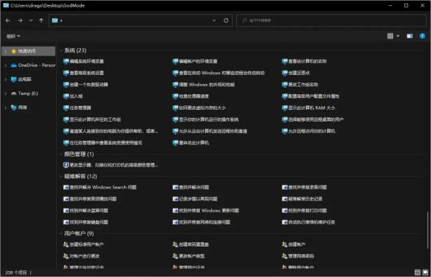Click the icon beside 检查处理器速度
This screenshot has height=277, width=431.
click(175, 97)
